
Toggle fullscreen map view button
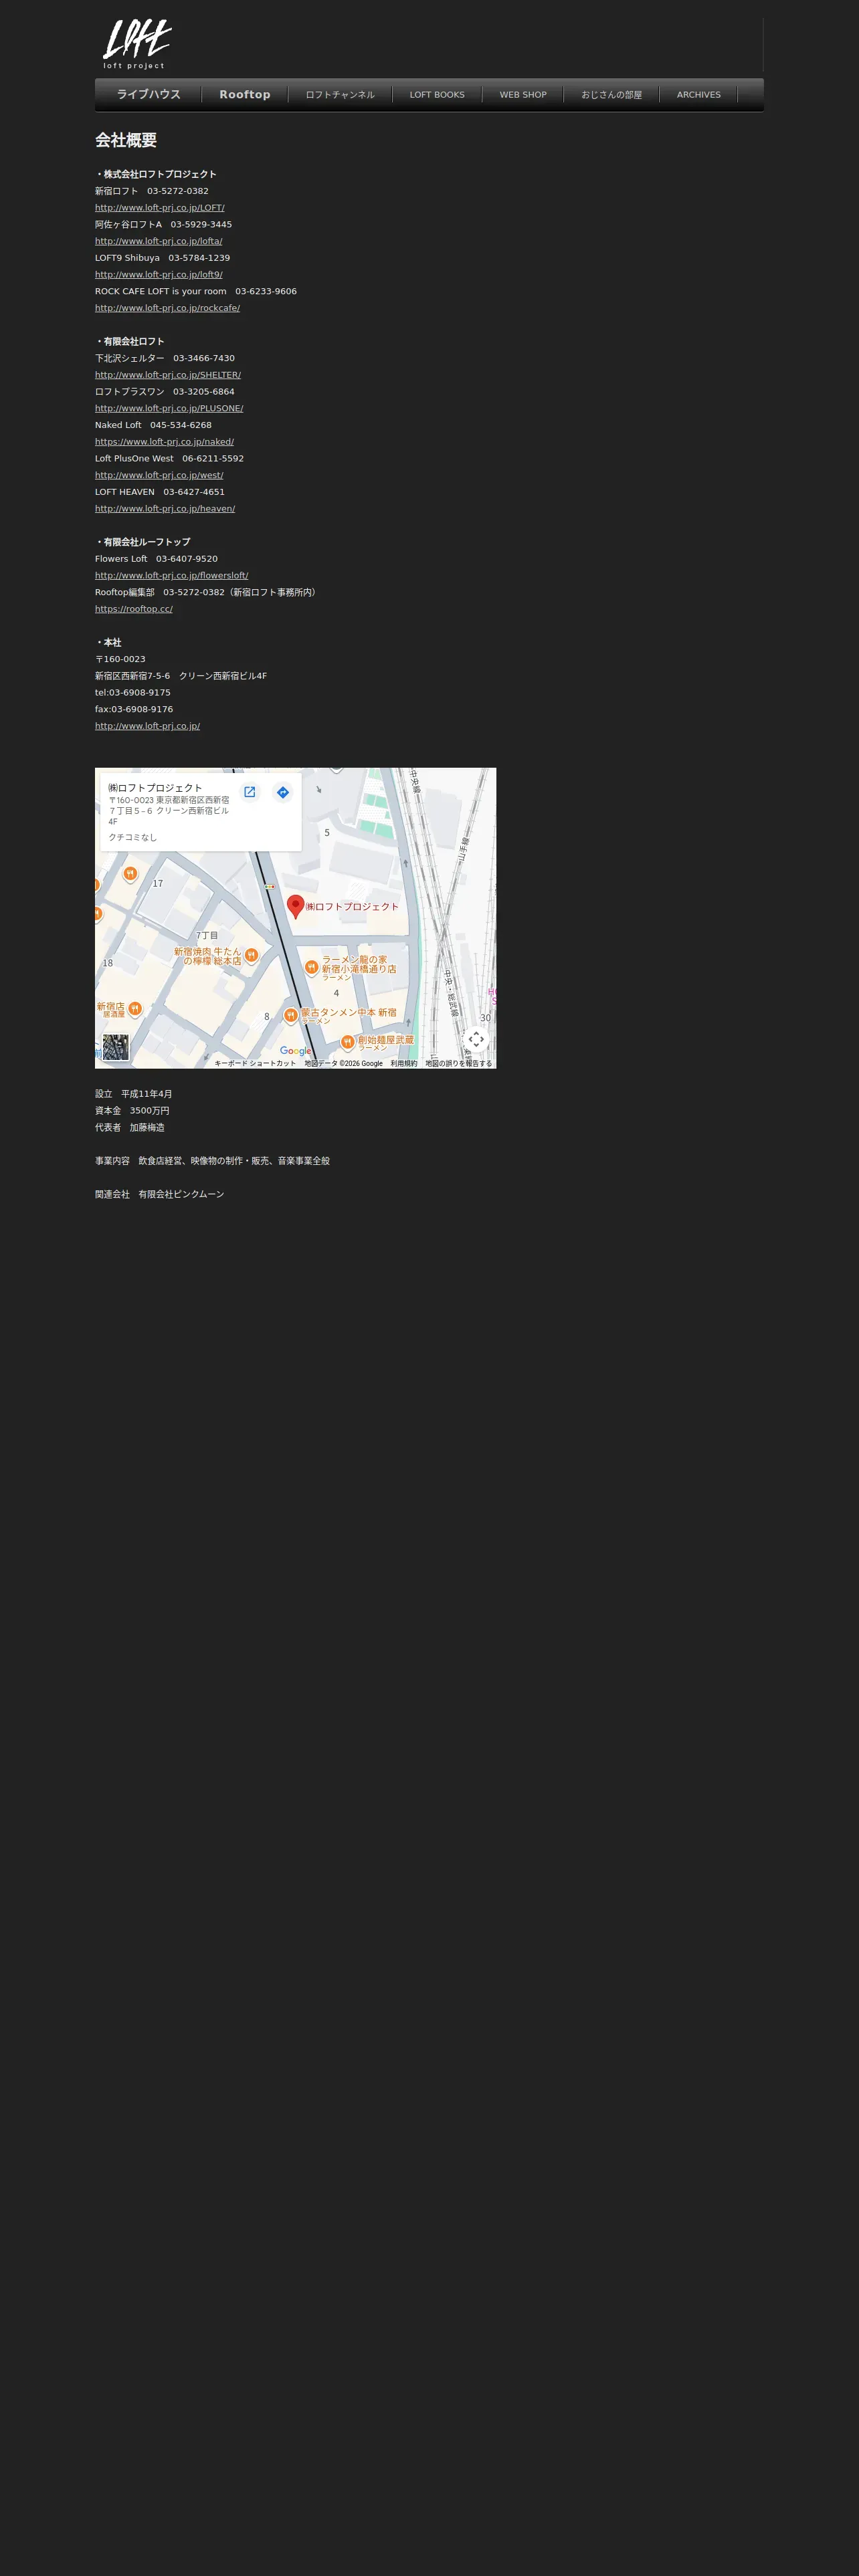476,1039
